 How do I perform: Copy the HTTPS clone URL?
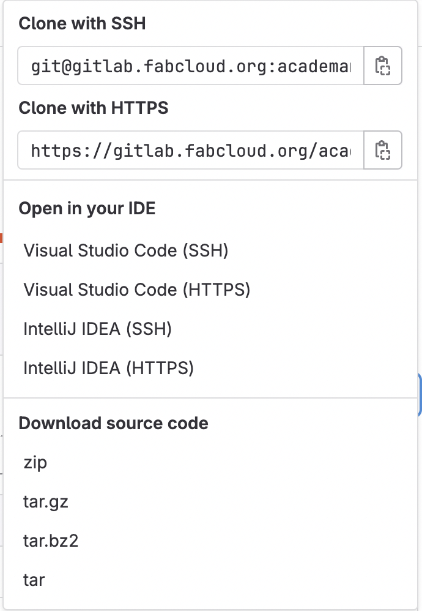(383, 149)
